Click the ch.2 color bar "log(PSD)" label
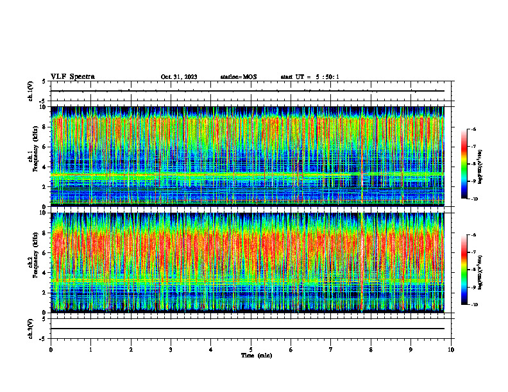 pyautogui.click(x=480, y=272)
